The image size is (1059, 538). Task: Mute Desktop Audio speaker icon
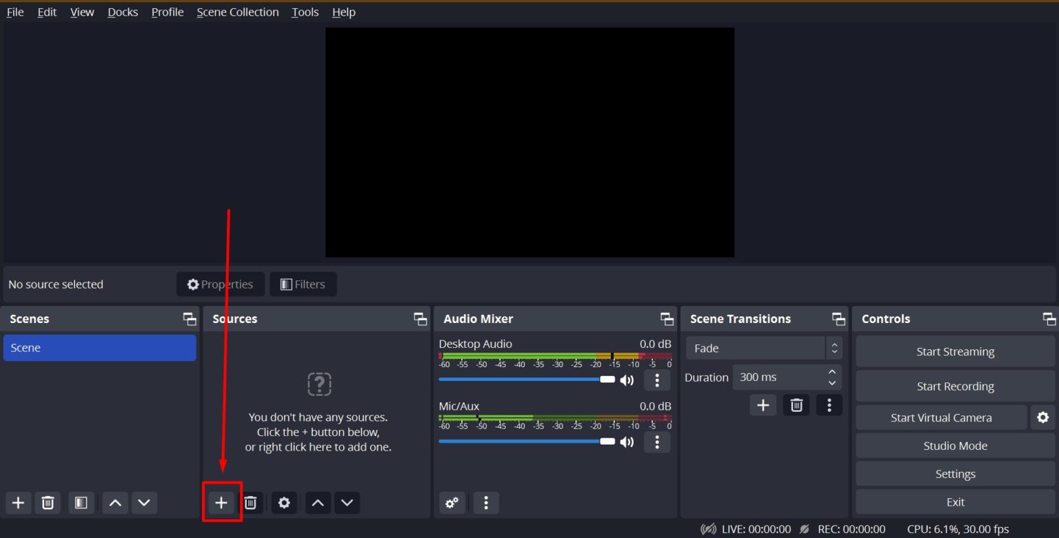tap(627, 380)
